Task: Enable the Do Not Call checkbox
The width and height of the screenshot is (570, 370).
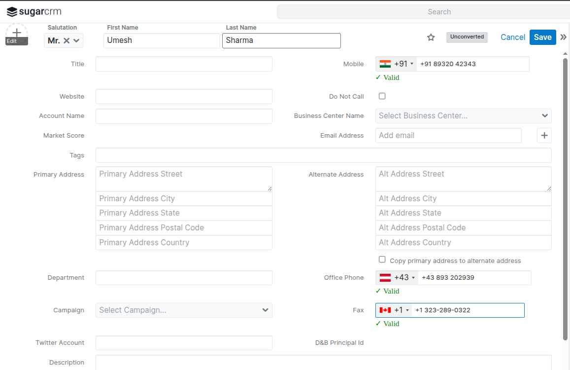Action: pos(382,96)
